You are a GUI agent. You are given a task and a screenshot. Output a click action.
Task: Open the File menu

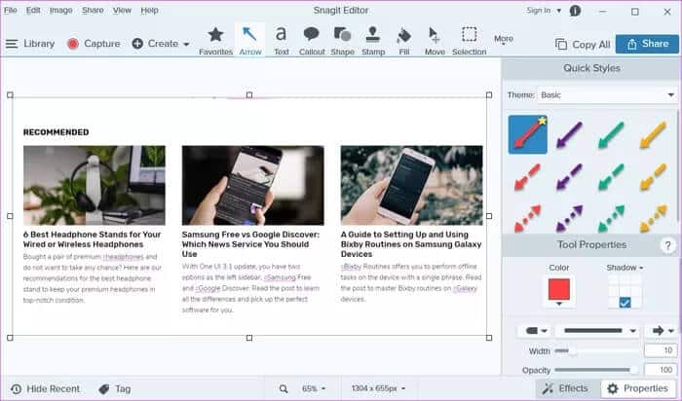click(x=11, y=10)
